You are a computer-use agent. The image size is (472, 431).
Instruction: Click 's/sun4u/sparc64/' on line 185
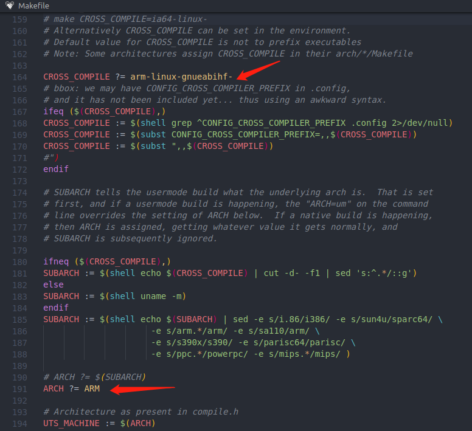tap(392, 319)
